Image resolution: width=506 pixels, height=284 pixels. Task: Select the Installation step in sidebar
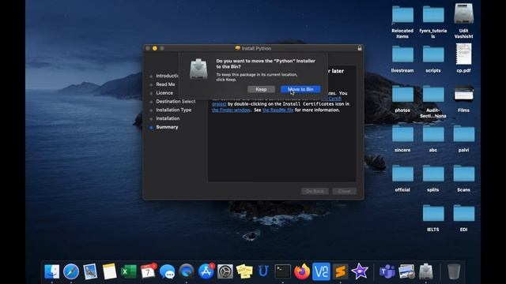coord(168,118)
